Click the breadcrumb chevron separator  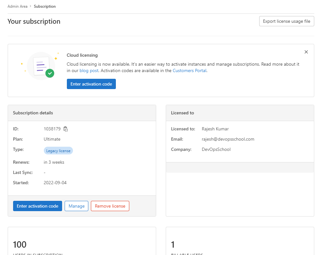(x=31, y=6)
